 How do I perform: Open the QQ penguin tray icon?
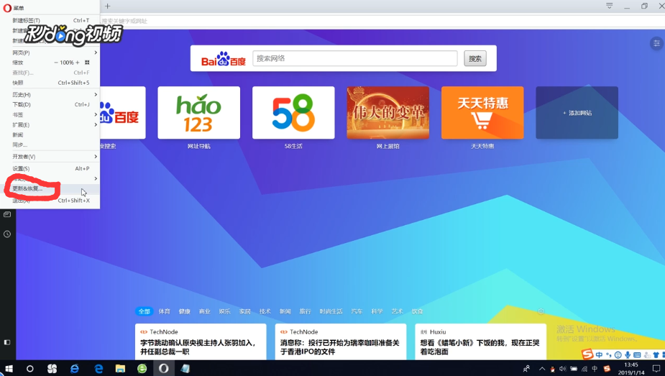point(552,369)
